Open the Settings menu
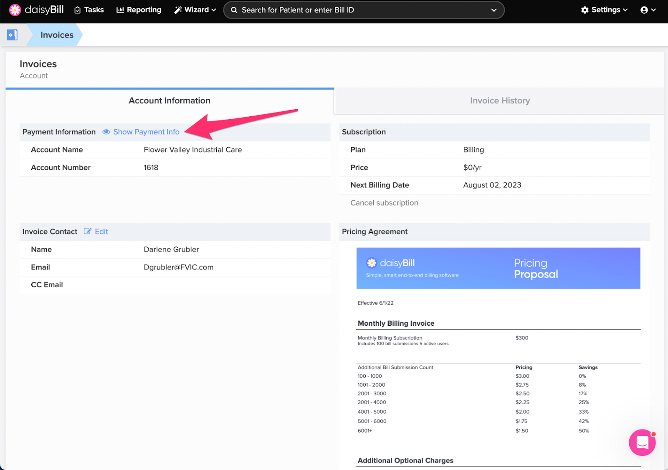This screenshot has width=668, height=470. coord(604,10)
